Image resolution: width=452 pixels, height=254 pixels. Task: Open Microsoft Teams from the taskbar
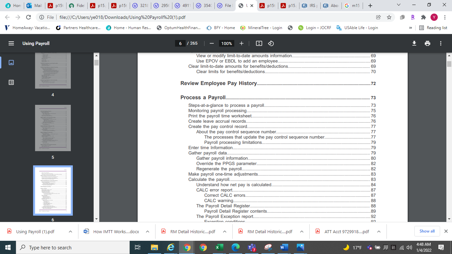pyautogui.click(x=252, y=247)
